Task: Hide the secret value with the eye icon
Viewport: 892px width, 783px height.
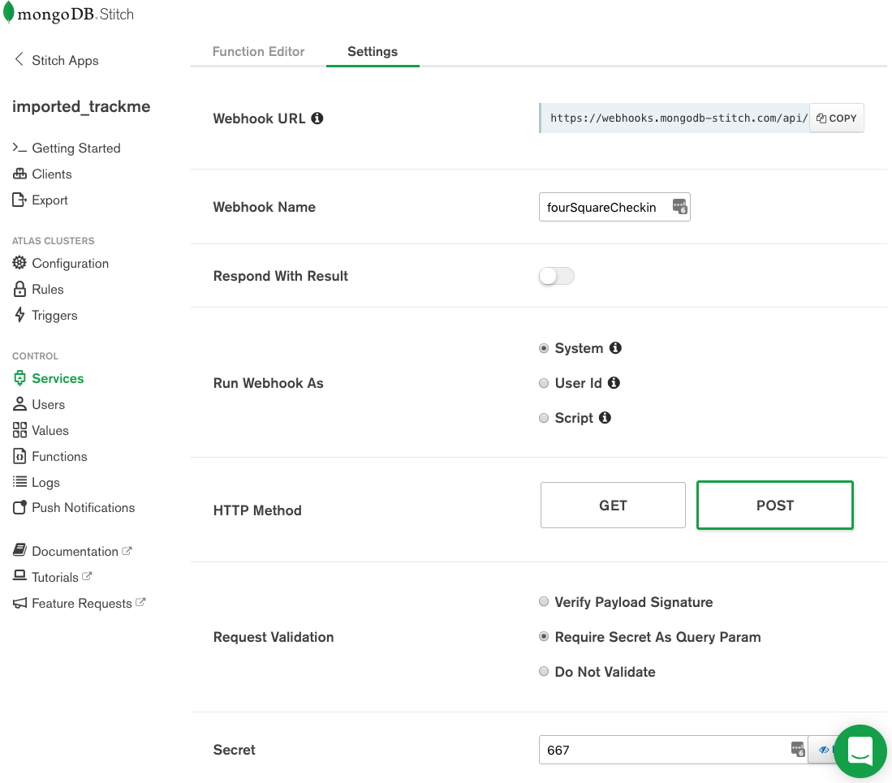Action: [824, 749]
